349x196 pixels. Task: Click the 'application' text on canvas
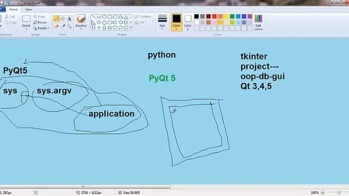111,114
